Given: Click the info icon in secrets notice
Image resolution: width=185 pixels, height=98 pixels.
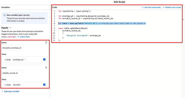Looking at the screenshot, I should coord(5,15).
